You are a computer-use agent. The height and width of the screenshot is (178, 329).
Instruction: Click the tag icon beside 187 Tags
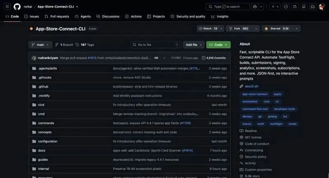click(x=77, y=45)
